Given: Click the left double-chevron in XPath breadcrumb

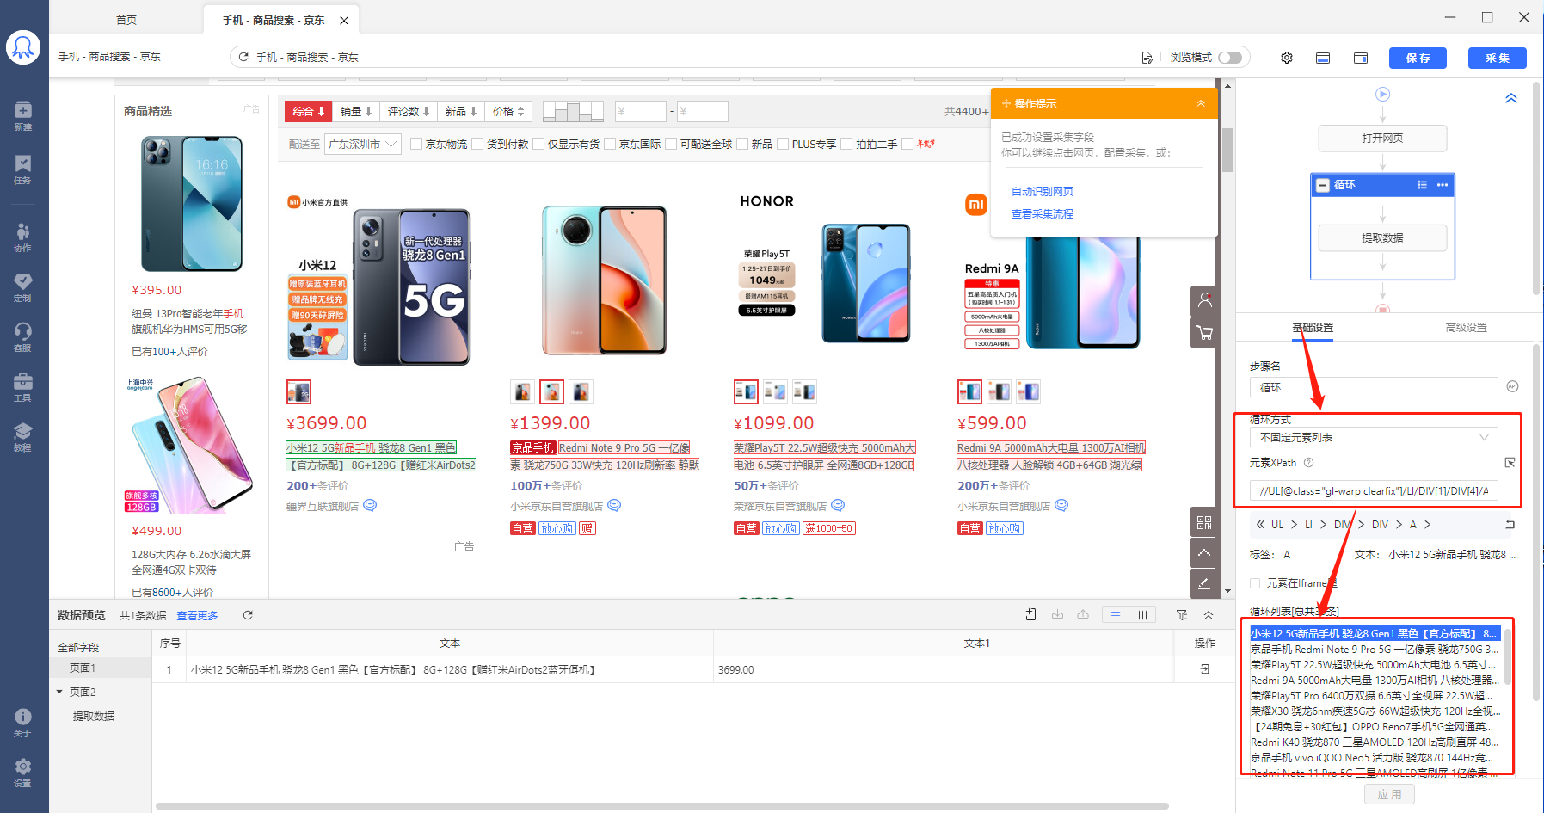Looking at the screenshot, I should point(1261,524).
